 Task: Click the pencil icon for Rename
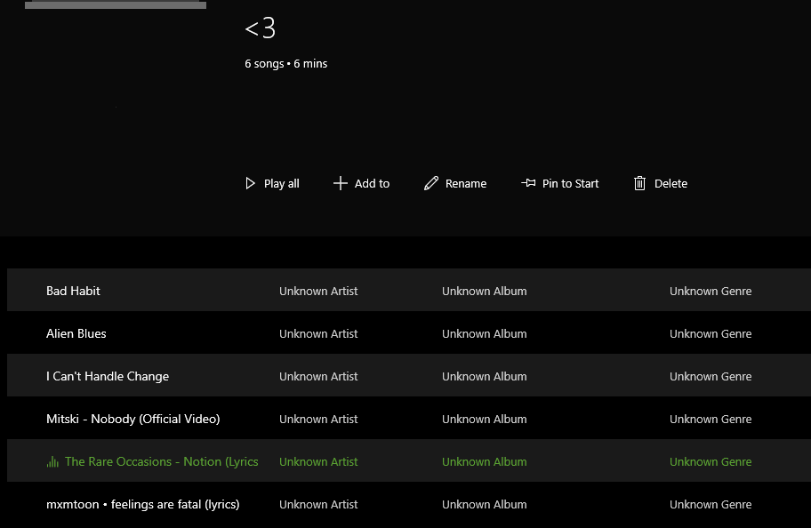pos(430,184)
